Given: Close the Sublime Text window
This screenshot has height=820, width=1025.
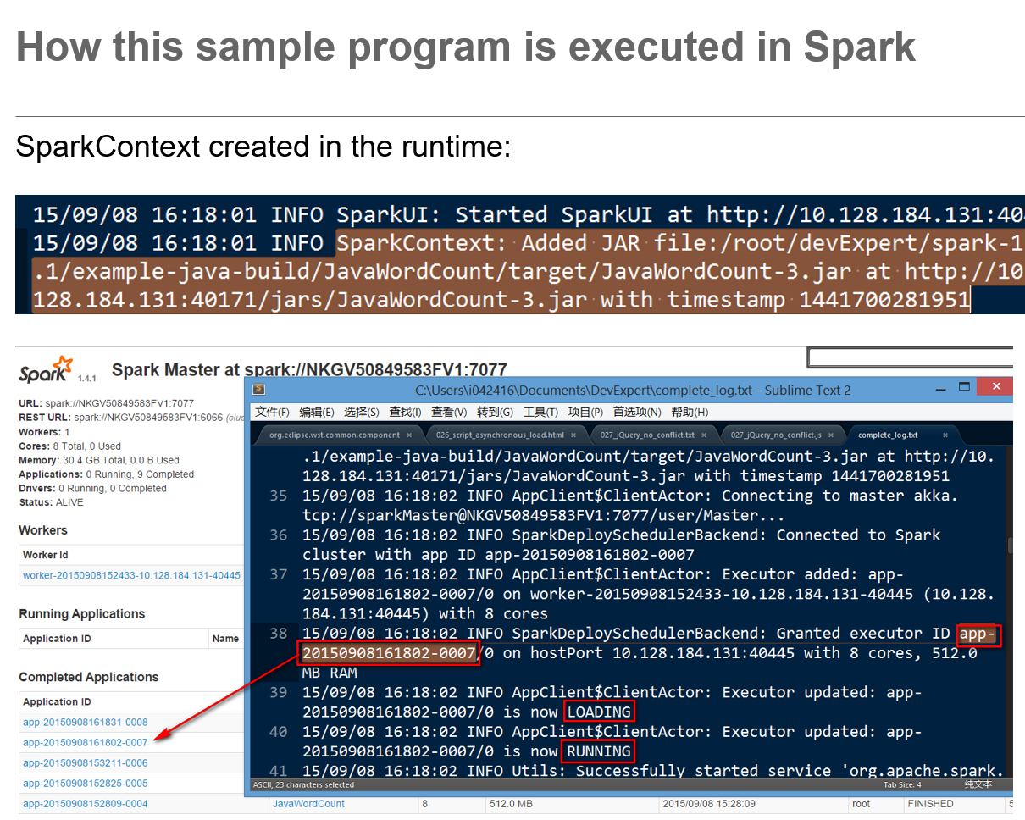Looking at the screenshot, I should tap(994, 387).
